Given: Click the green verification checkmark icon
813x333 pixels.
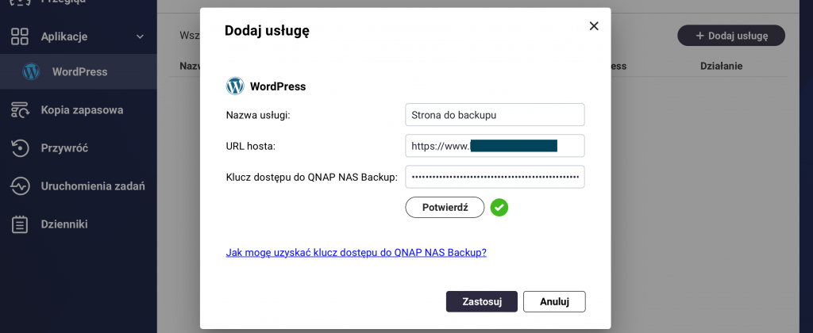Looking at the screenshot, I should [x=499, y=208].
